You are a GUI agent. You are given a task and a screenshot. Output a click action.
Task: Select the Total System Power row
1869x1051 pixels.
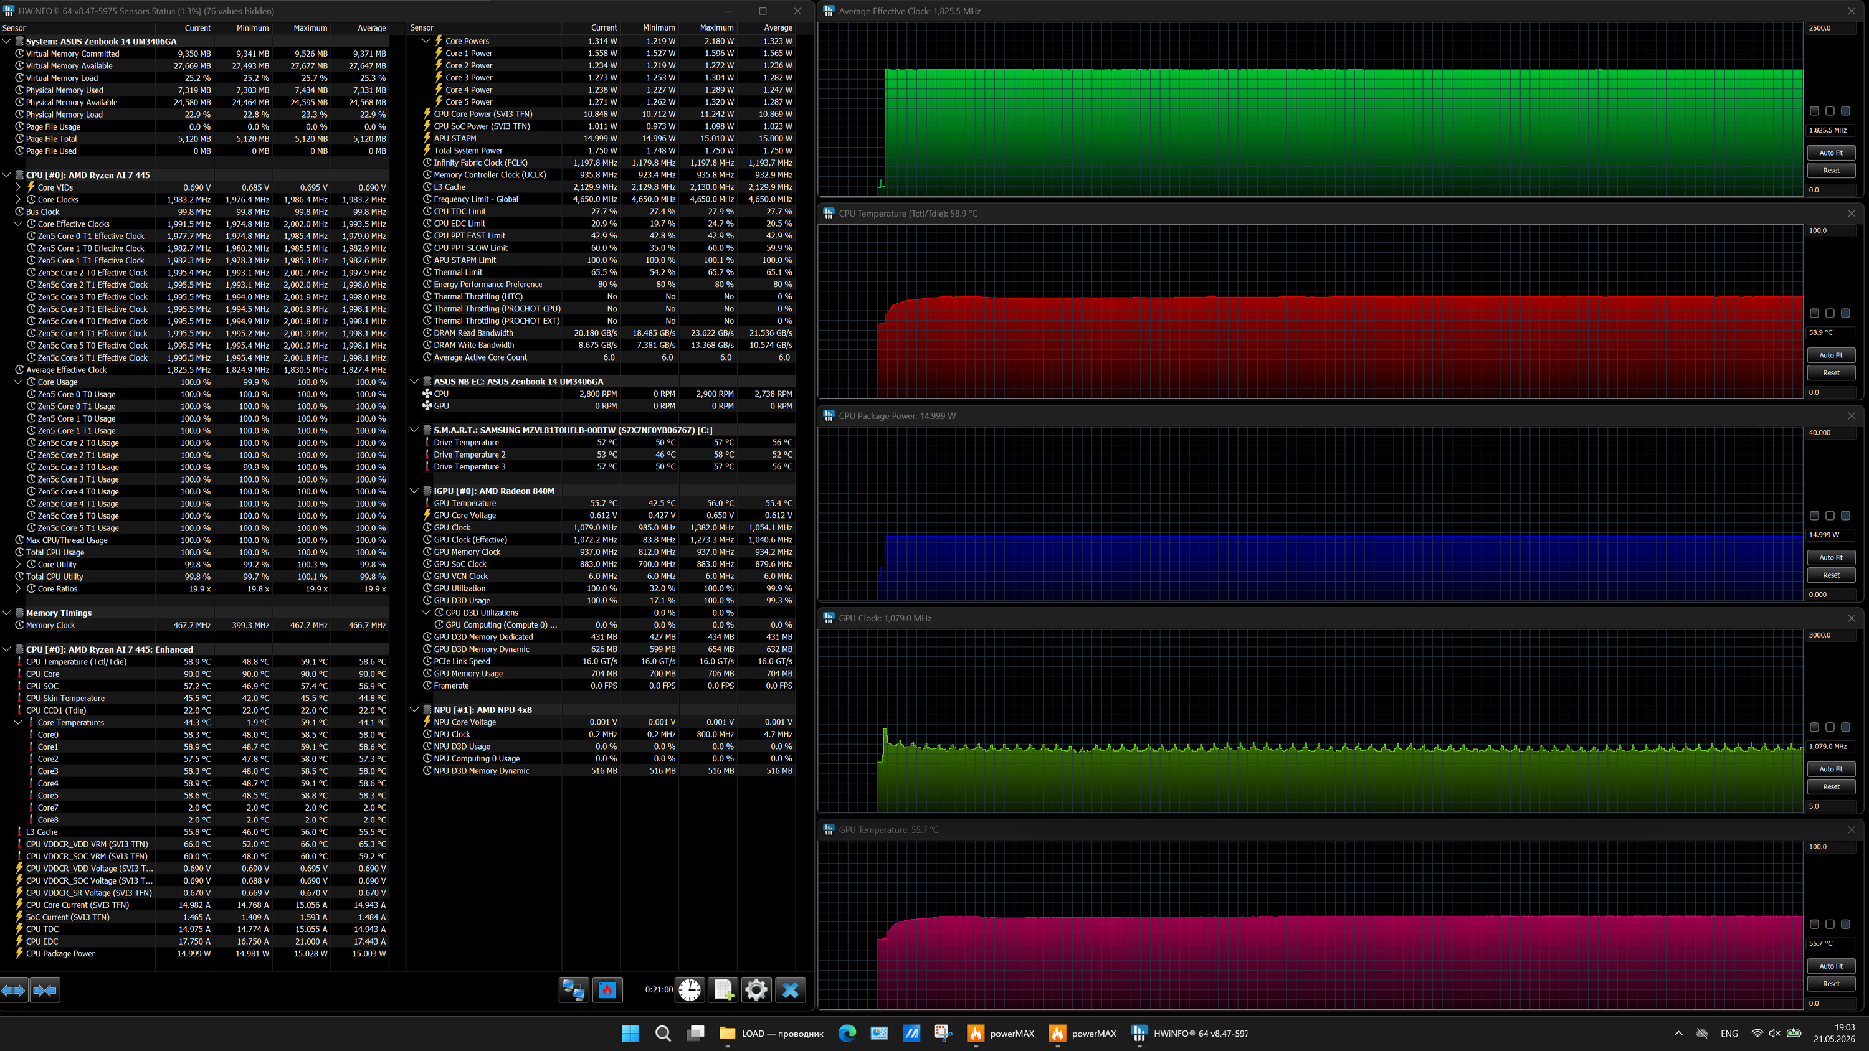[608, 151]
